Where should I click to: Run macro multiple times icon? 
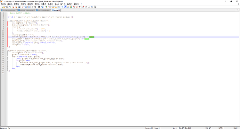[x=92, y=7]
